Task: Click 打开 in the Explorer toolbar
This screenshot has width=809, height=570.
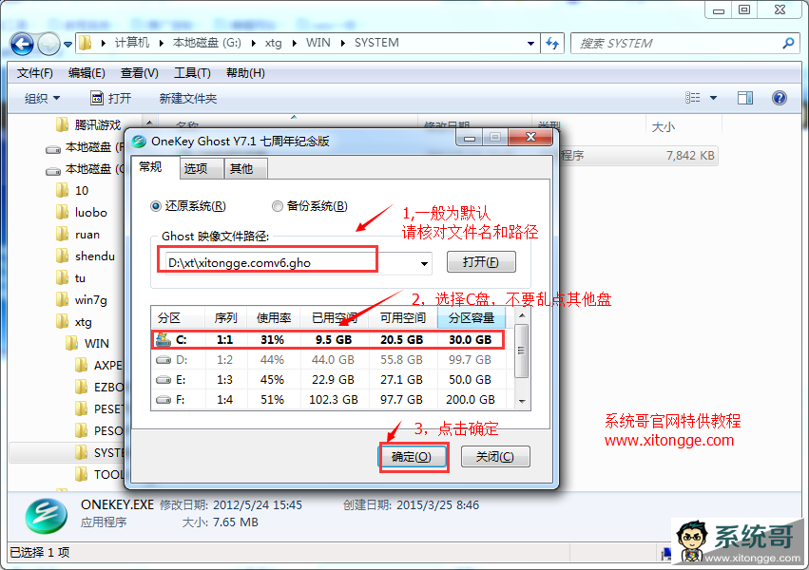Action: 111,99
